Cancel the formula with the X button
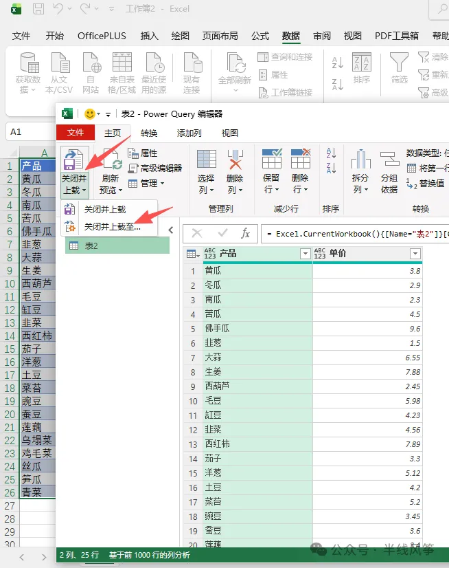The image size is (449, 568). click(197, 233)
